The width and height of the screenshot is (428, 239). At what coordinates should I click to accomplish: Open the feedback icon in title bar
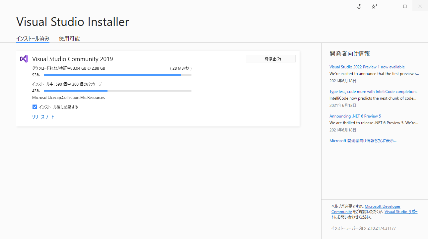click(x=374, y=6)
